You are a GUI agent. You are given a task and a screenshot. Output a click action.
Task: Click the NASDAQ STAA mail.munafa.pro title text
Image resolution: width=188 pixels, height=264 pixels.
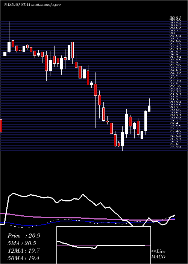point(32,5)
